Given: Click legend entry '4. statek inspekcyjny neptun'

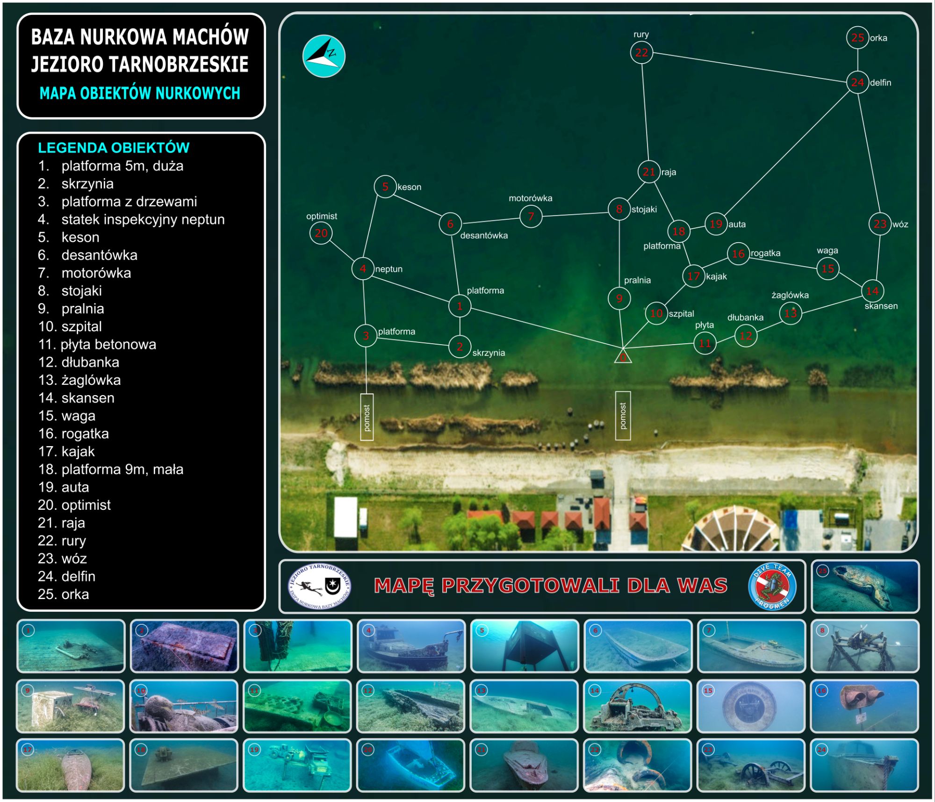Looking at the screenshot, I should [x=131, y=219].
